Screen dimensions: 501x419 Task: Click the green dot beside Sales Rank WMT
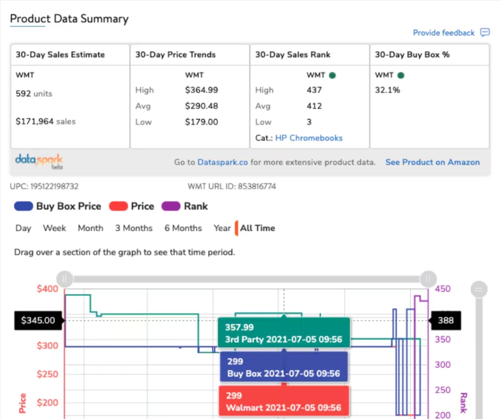[332, 75]
